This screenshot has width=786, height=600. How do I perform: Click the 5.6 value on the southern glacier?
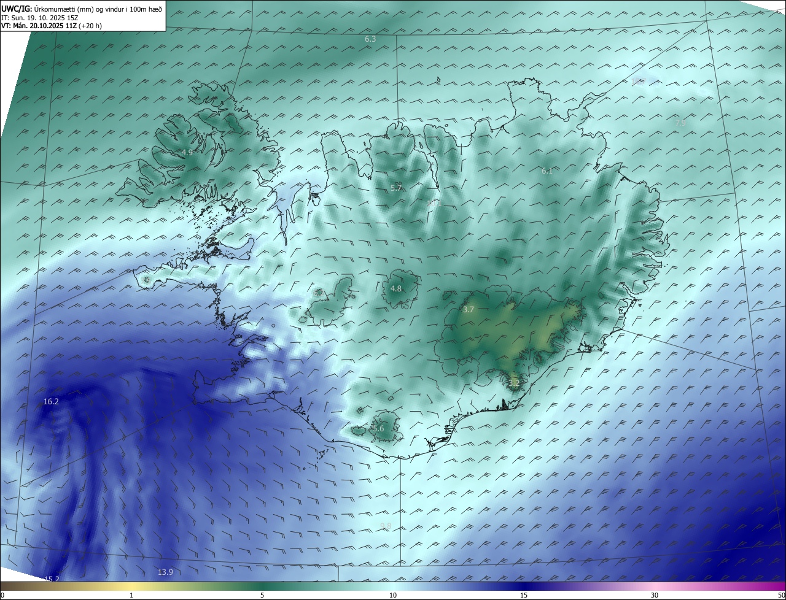tap(378, 429)
